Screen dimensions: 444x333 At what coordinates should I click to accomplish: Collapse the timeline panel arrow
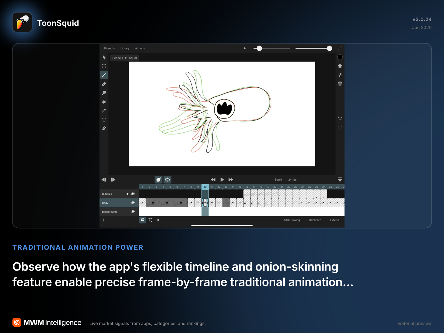tap(340, 180)
